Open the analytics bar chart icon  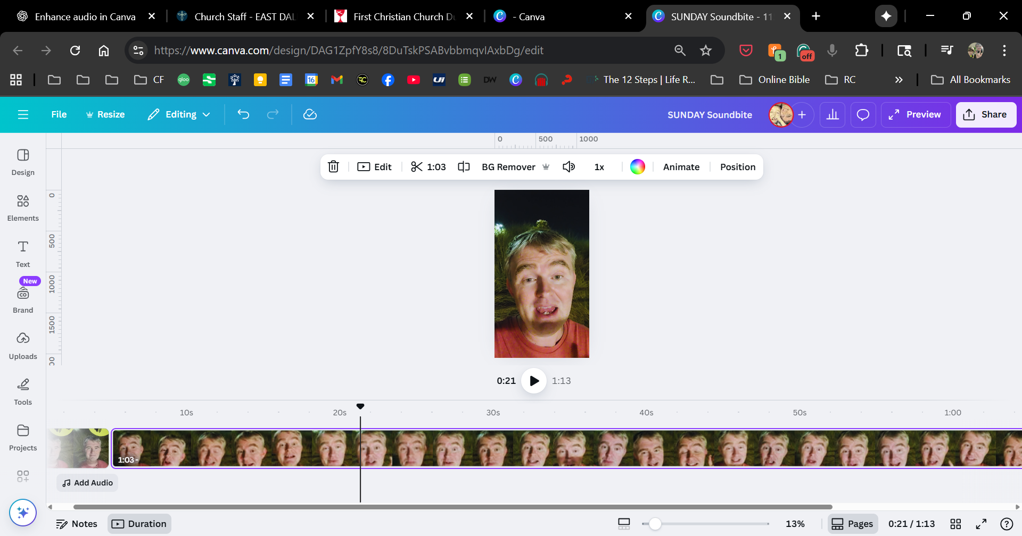click(833, 115)
